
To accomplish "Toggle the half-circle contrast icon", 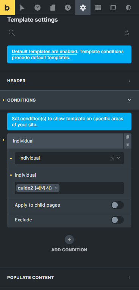I will point(128,8).
